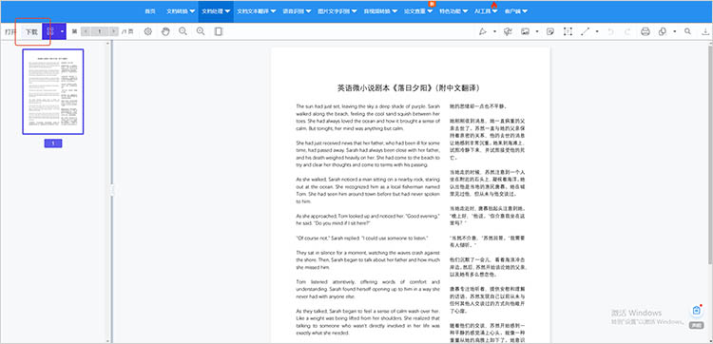Toggle the thumbnail grid view button

tap(50, 31)
